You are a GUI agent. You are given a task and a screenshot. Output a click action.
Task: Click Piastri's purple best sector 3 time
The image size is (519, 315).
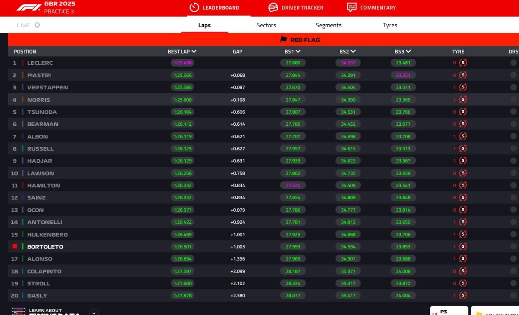pos(403,75)
